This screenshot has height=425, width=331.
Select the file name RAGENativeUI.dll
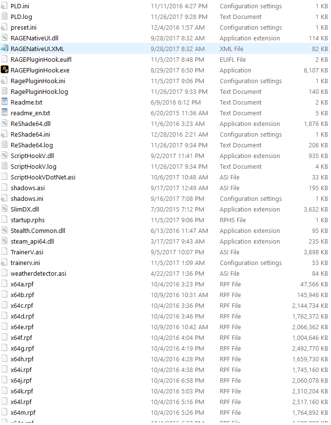pos(35,38)
